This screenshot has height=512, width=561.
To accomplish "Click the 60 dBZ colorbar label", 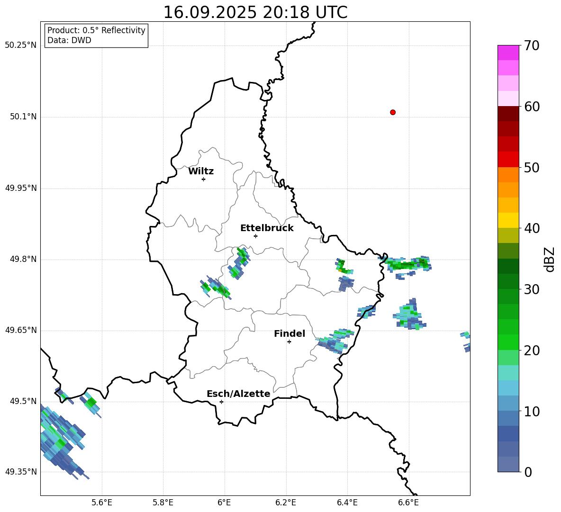I will tap(532, 107).
